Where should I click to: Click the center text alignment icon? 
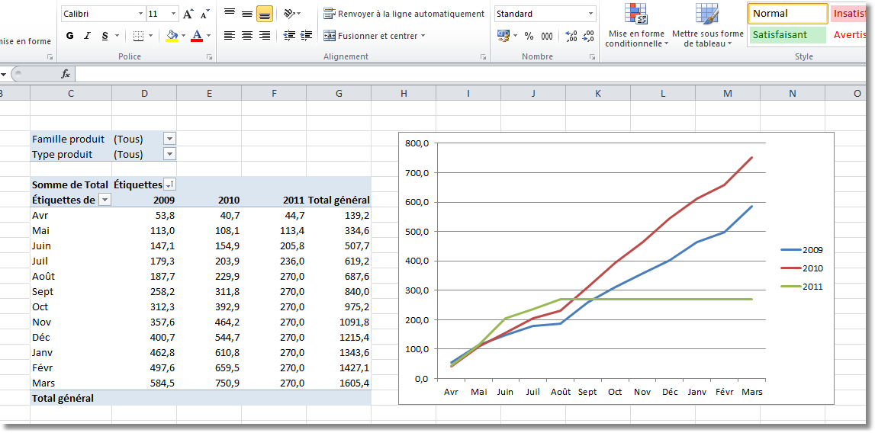pyautogui.click(x=247, y=36)
